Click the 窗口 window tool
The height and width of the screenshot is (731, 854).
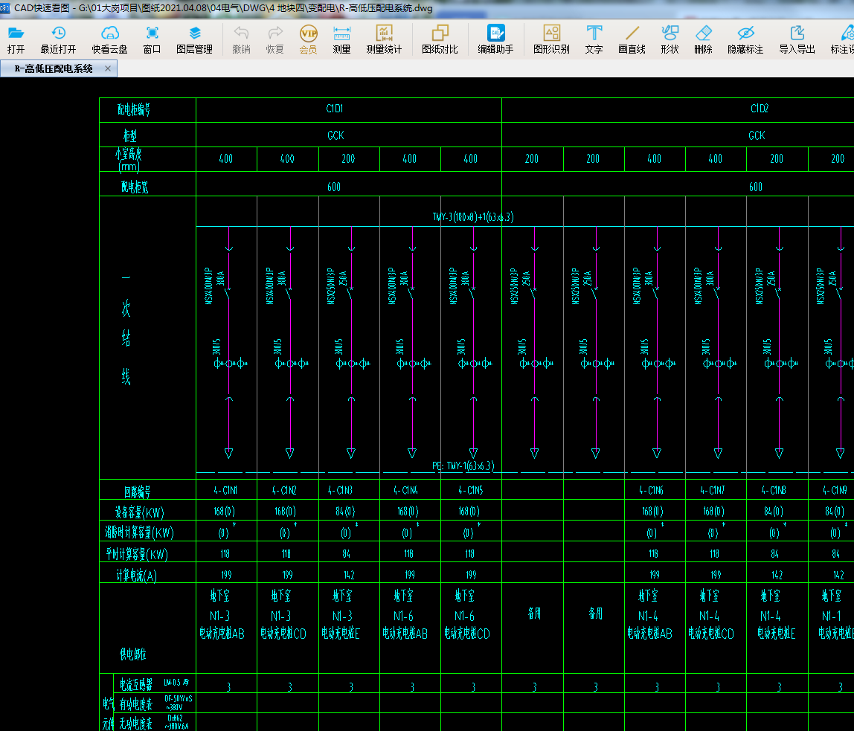[x=152, y=39]
